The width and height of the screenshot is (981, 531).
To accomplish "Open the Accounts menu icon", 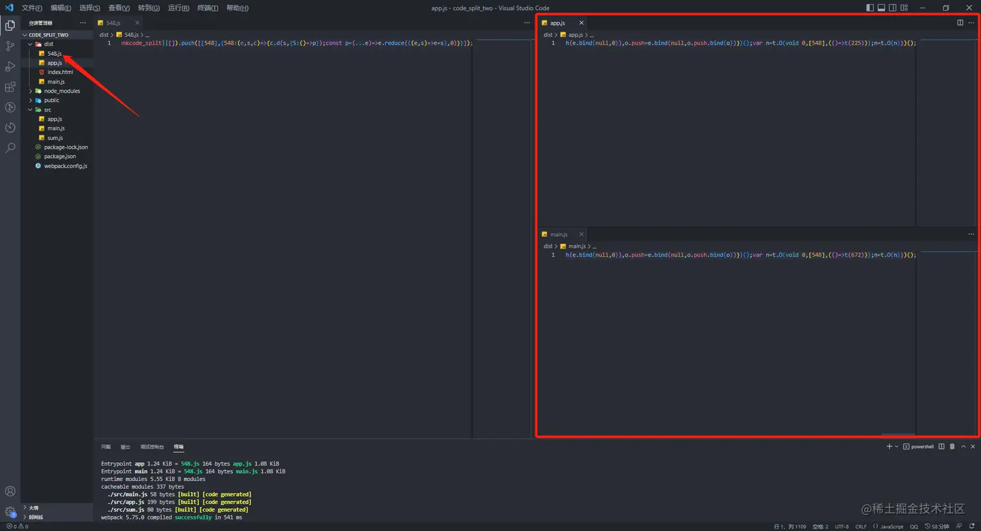I will [x=10, y=491].
